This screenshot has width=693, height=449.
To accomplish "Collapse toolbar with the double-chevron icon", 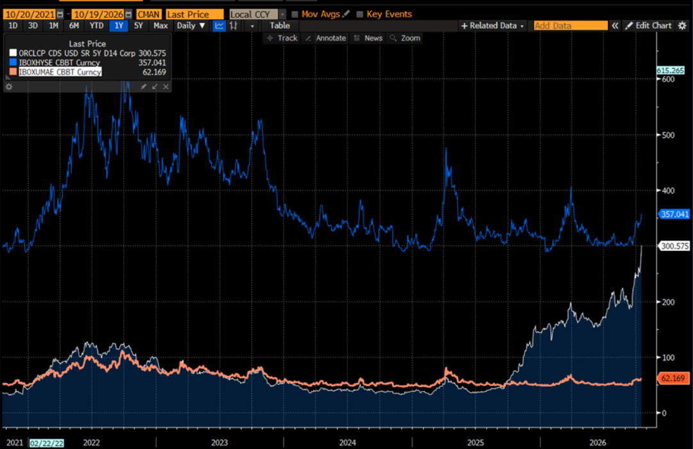I will pos(615,26).
